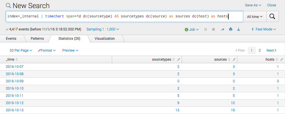
Task: Edit the hosts column format pencil
Action: tap(282, 59)
